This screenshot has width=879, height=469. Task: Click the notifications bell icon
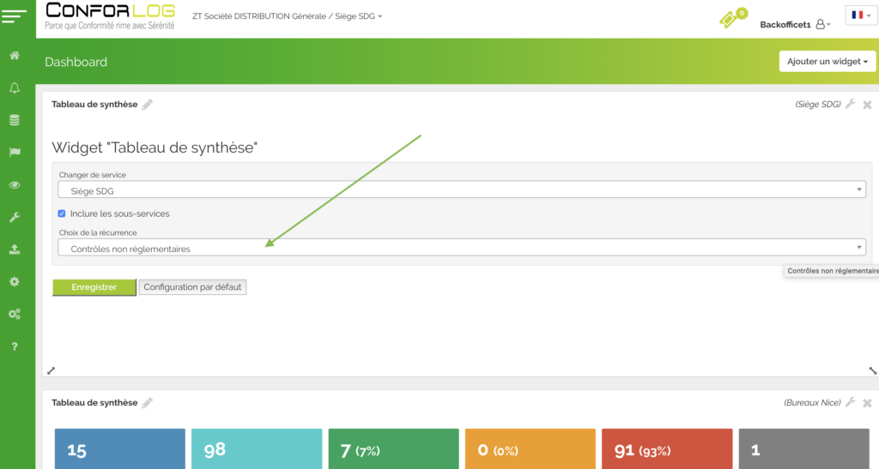(15, 87)
